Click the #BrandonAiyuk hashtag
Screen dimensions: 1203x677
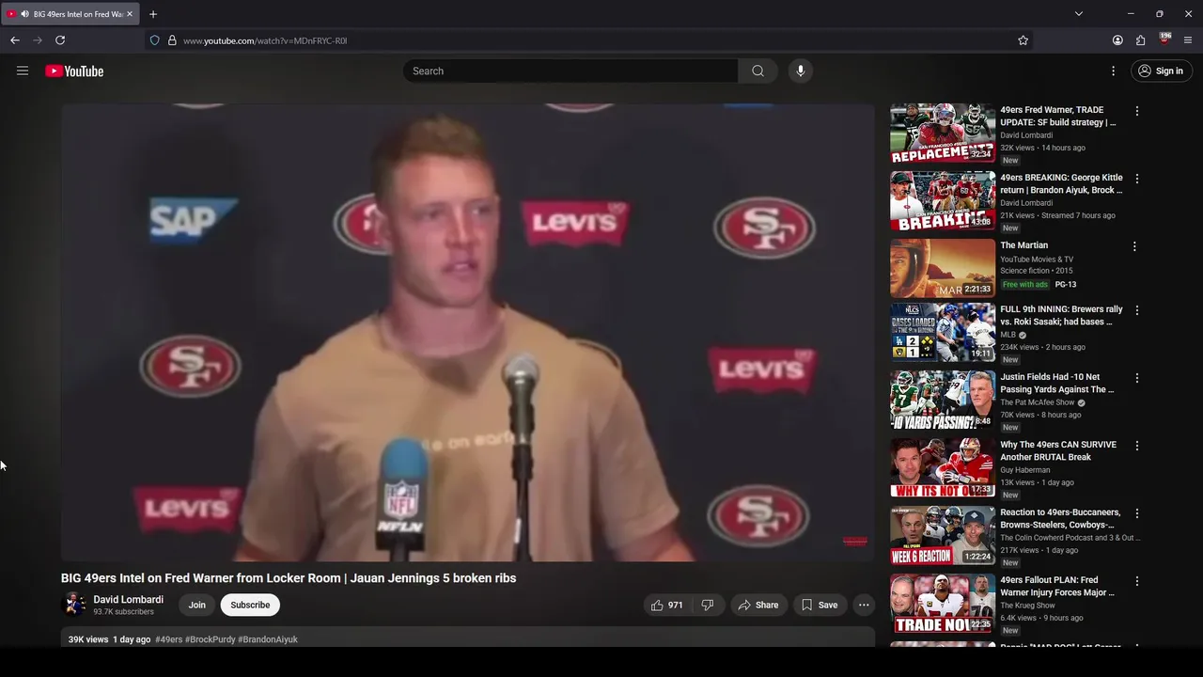[x=268, y=639]
